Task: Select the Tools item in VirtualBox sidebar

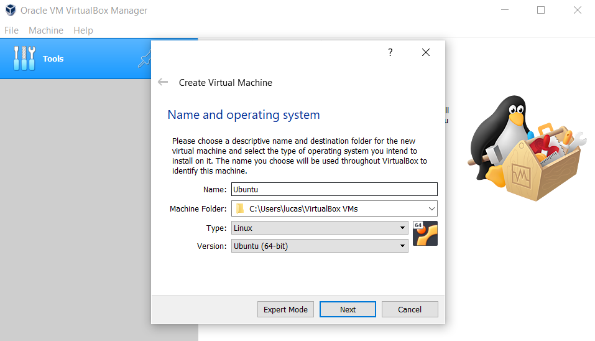Action: tap(75, 58)
